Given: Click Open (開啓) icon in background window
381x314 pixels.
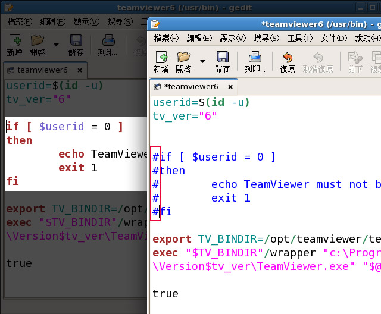Looking at the screenshot, I should coord(37,40).
